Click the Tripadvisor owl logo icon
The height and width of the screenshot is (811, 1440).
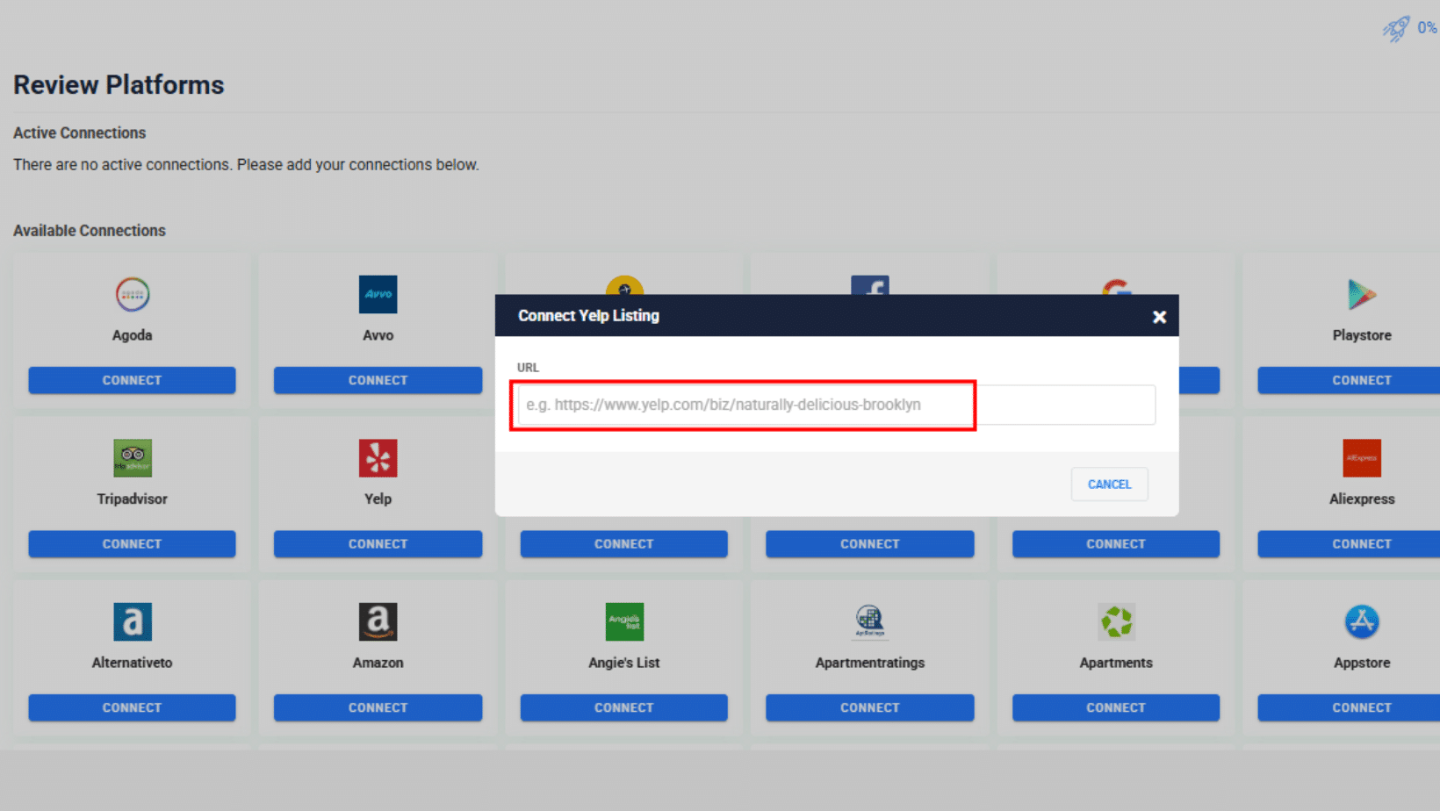click(x=133, y=458)
